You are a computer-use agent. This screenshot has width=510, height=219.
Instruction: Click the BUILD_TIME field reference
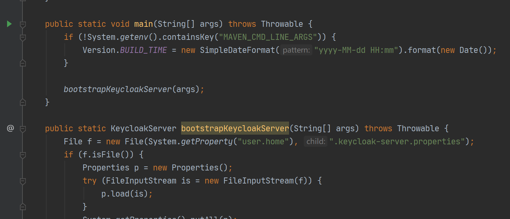(x=144, y=50)
